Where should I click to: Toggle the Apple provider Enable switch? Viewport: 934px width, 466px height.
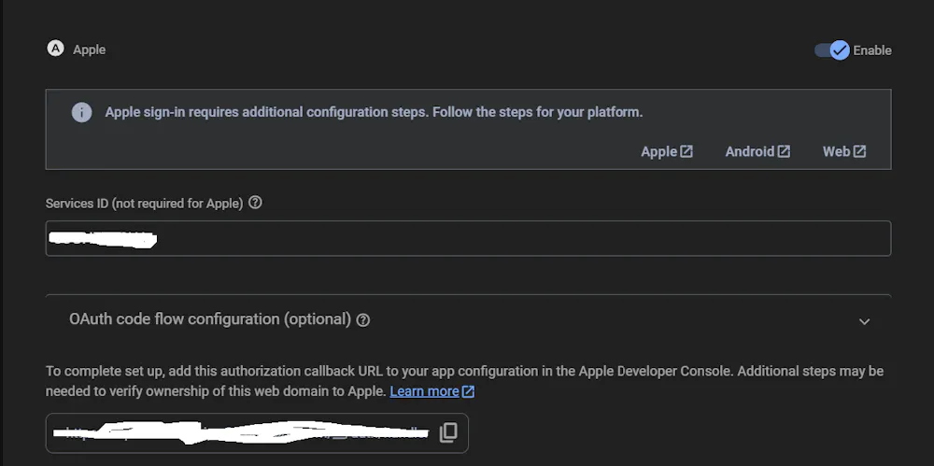coord(832,50)
